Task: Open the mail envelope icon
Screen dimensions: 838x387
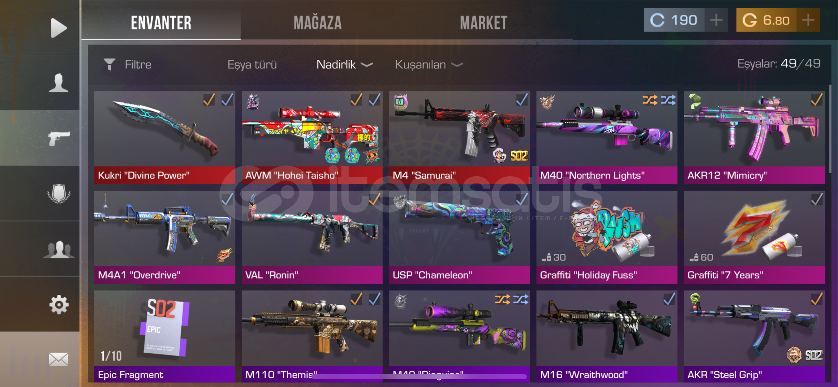Action: pos(58,359)
